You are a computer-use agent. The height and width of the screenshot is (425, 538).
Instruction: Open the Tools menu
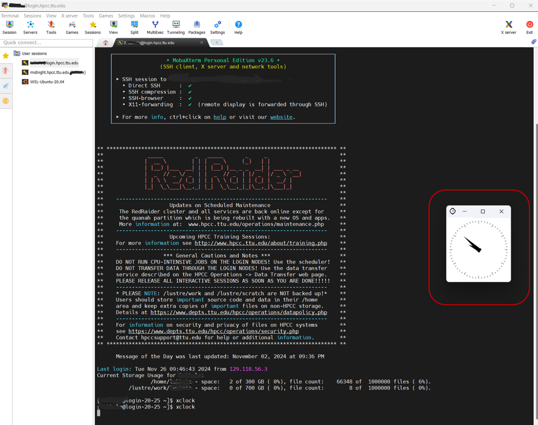[88, 16]
